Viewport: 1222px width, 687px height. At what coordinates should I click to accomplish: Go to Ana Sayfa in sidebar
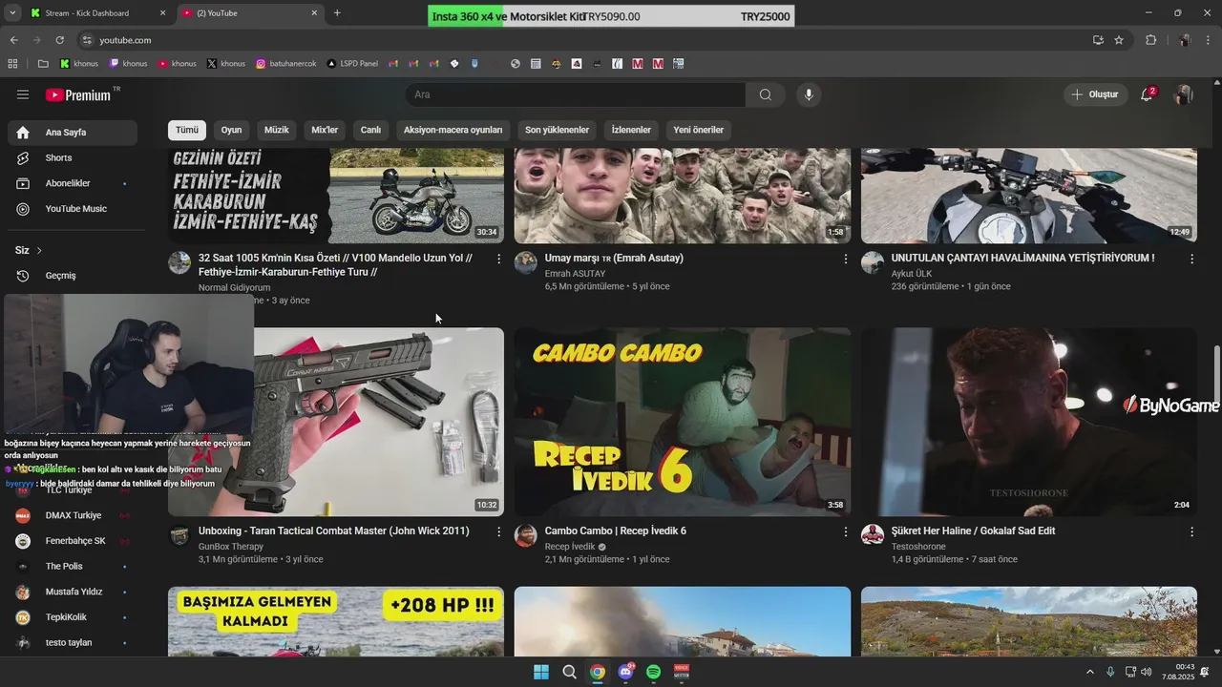73,133
